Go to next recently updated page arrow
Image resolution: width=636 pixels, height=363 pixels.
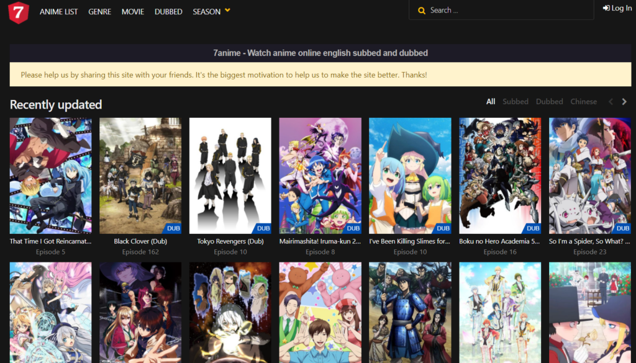(624, 102)
